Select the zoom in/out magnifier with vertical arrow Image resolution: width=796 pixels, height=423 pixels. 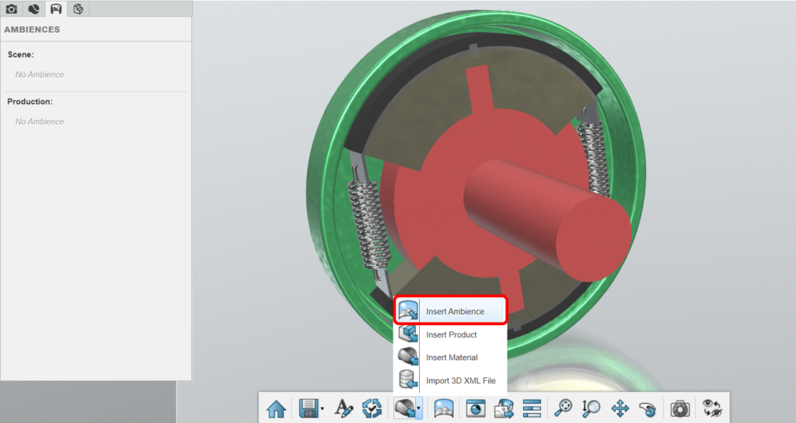click(591, 408)
